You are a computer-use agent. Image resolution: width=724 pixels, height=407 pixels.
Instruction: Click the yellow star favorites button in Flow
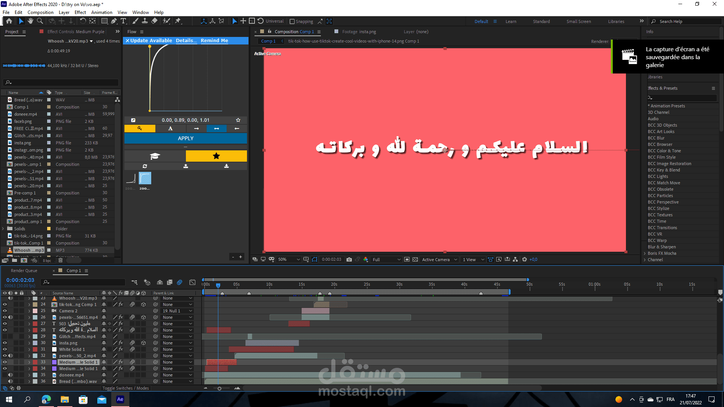click(x=216, y=156)
